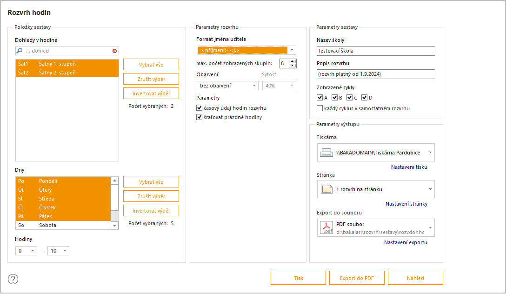
Task: Select Sobota in days list
Action: point(63,225)
